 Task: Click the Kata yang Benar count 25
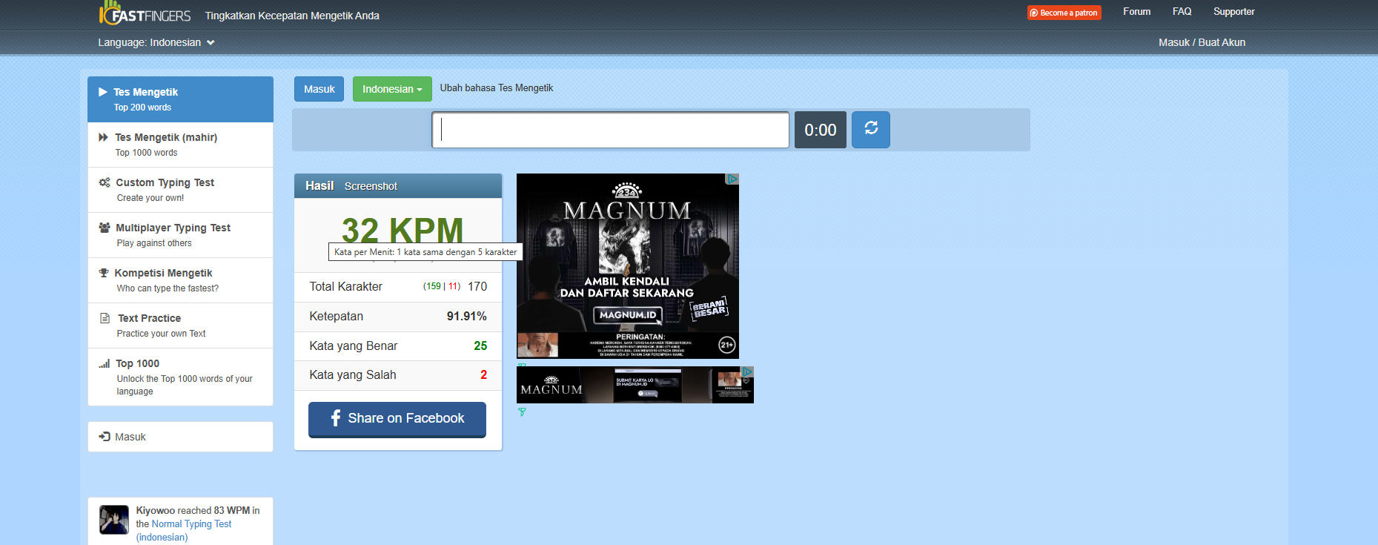click(480, 346)
